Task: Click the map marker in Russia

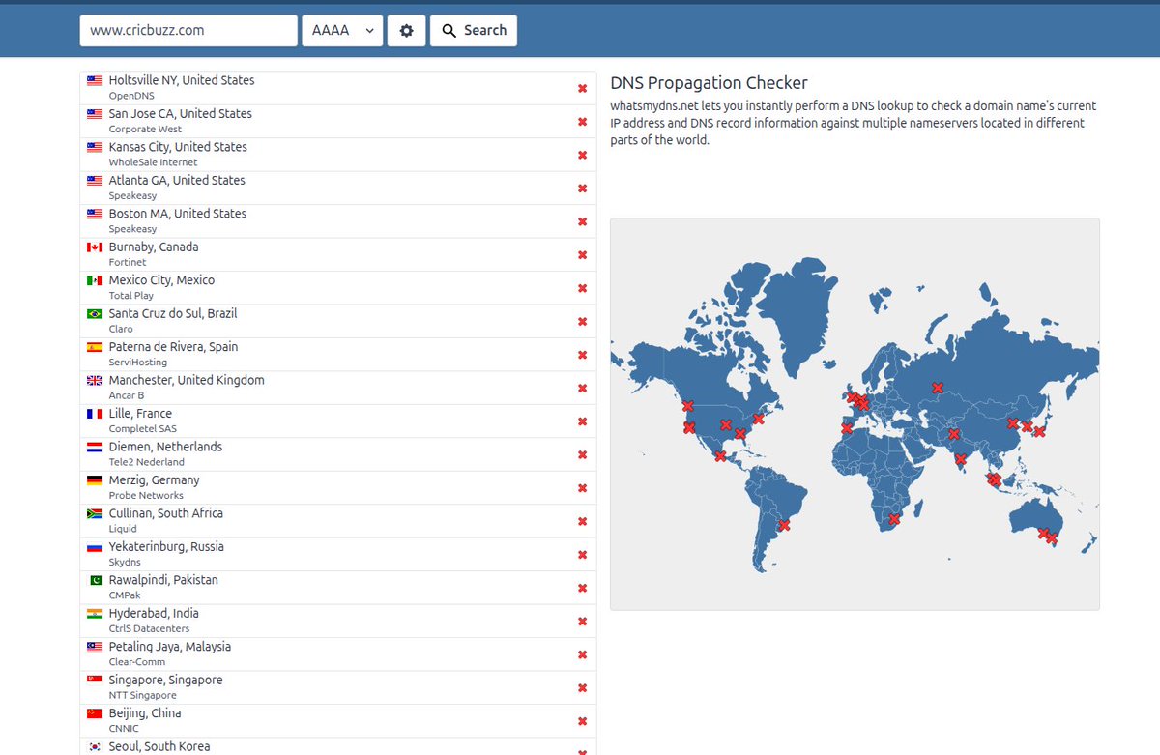Action: pos(938,388)
